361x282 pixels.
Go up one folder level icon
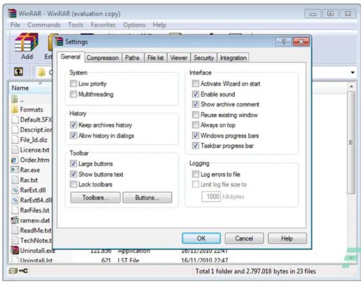(x=19, y=72)
